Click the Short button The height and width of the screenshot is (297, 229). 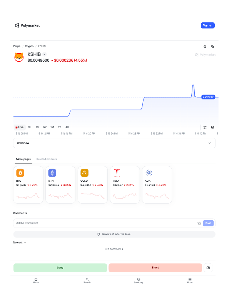click(155, 268)
